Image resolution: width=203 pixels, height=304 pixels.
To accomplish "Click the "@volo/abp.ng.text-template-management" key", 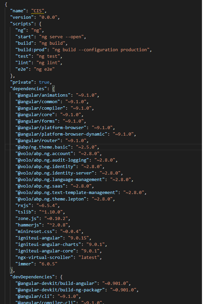I will pyautogui.click(x=67, y=193).
